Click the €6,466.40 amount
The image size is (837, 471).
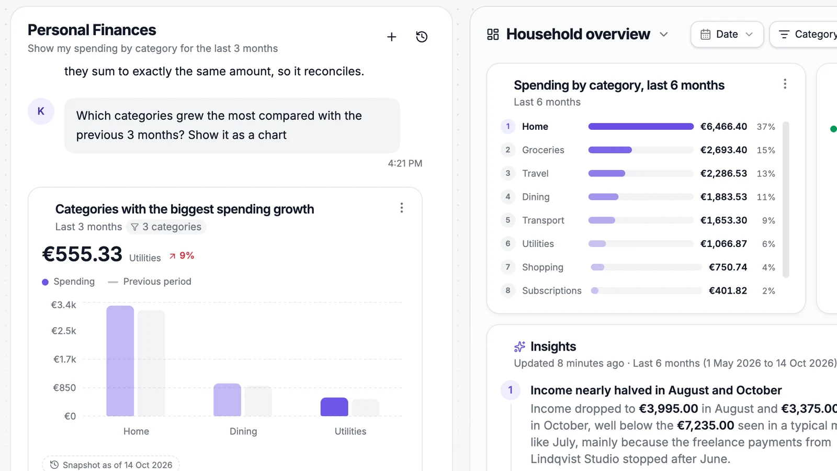coord(724,127)
